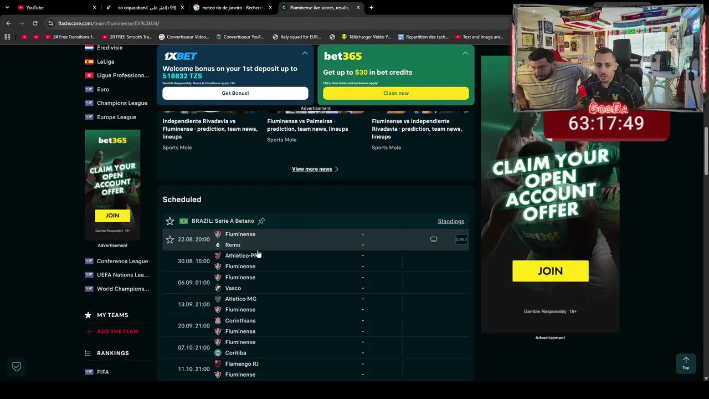Open Euro competition in the sidebar
This screenshot has width=709, height=399.
pyautogui.click(x=102, y=89)
